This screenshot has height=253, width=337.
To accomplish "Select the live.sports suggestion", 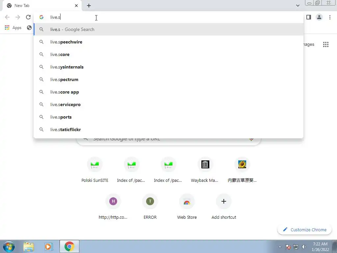I will 168,117.
